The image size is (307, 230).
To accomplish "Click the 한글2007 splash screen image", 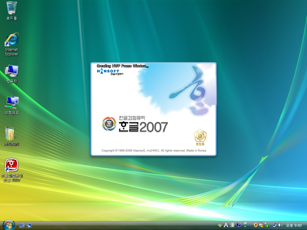I will click(153, 109).
